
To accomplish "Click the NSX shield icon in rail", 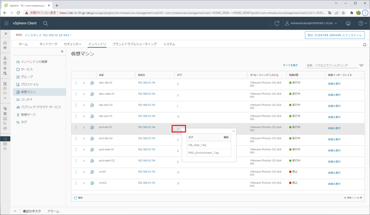I will 5,139.
